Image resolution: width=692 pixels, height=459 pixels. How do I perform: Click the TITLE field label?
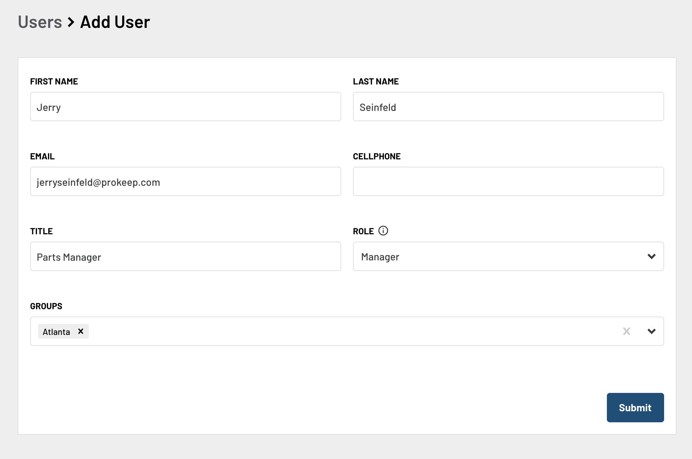click(41, 231)
